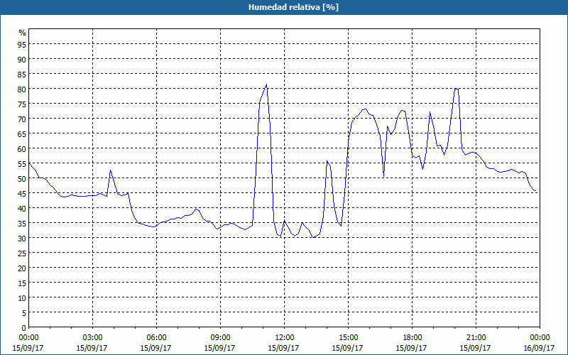This screenshot has height=355, width=568.
Task: Click the 'Humedad relativa [%]' chart title
Action: (293, 7)
